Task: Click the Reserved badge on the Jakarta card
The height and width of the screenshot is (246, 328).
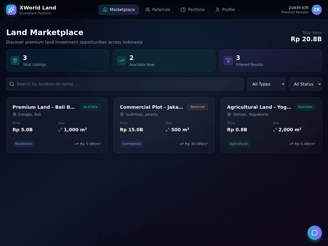Action: pos(198,107)
